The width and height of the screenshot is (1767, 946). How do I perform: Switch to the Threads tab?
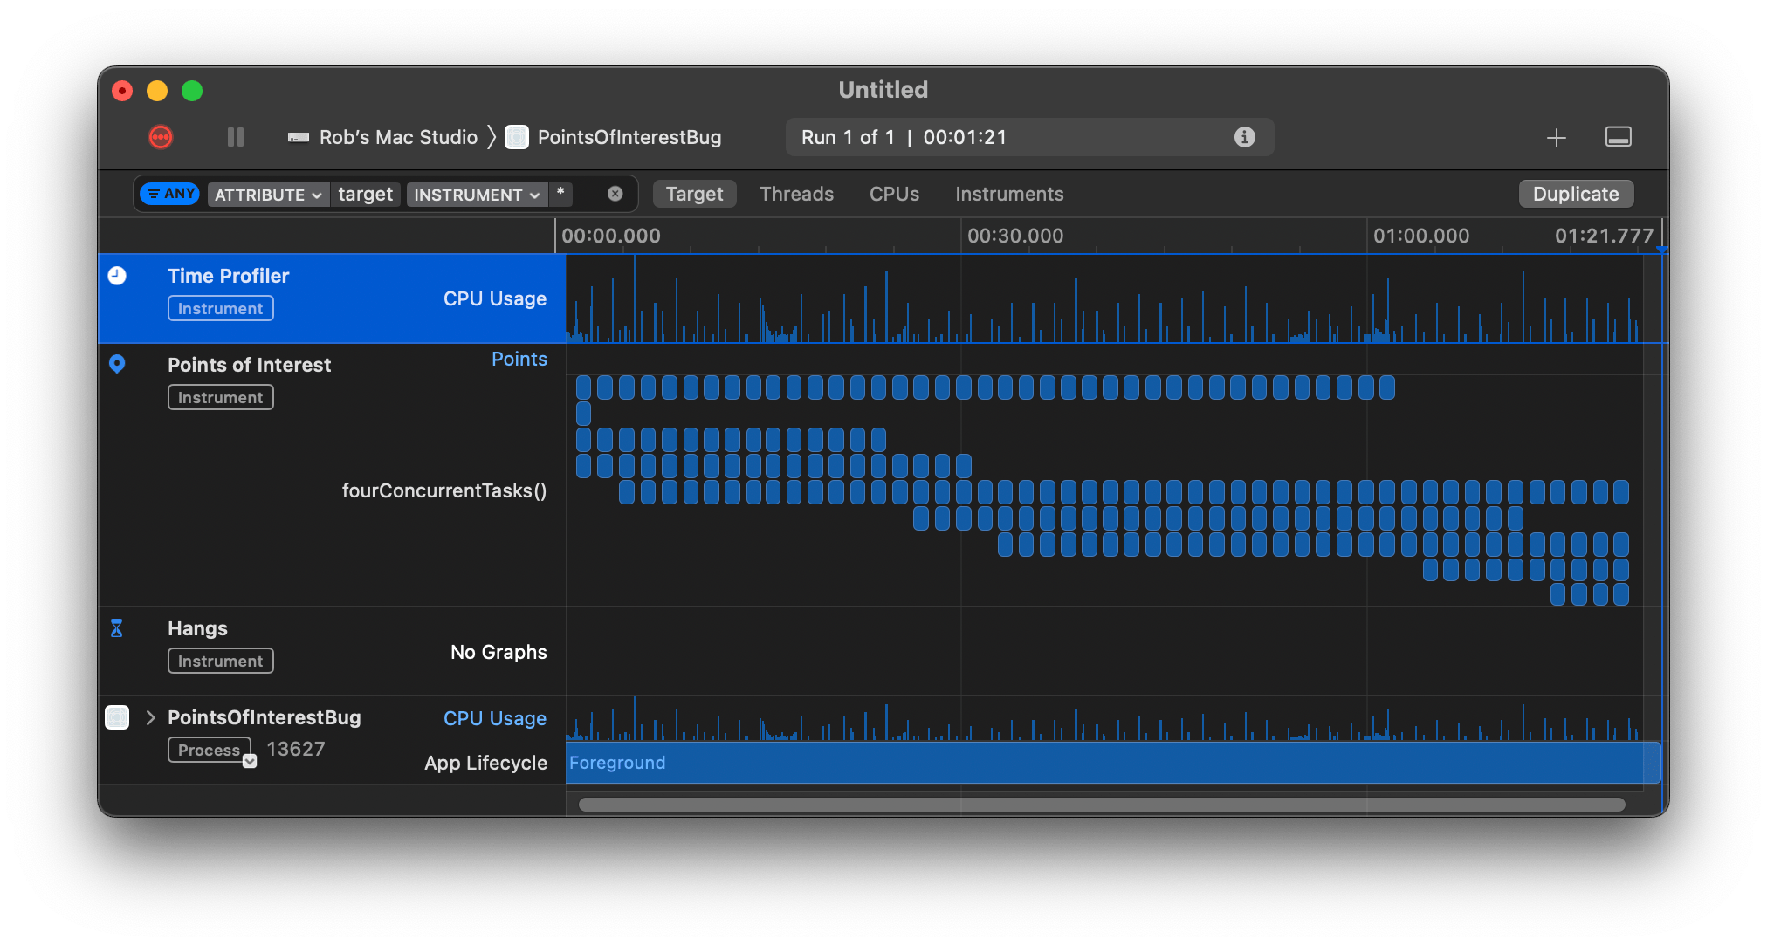[796, 194]
